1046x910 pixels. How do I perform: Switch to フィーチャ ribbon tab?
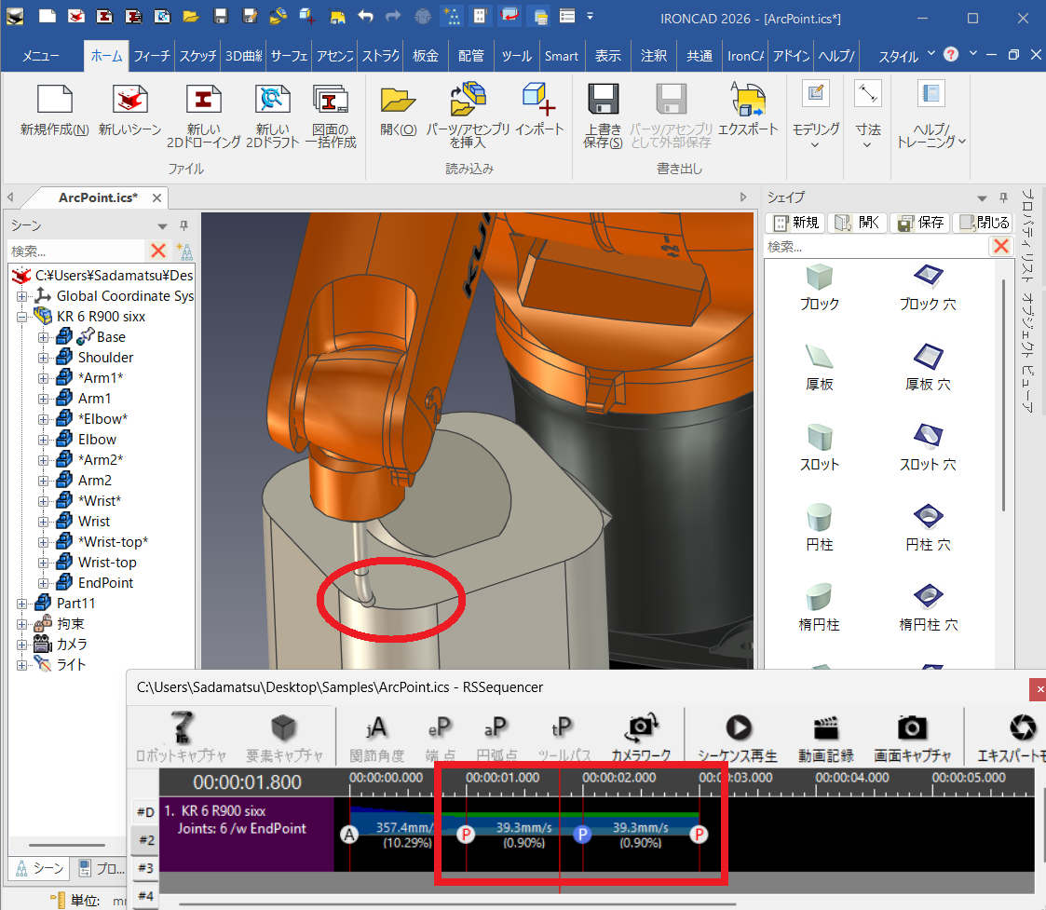point(152,56)
